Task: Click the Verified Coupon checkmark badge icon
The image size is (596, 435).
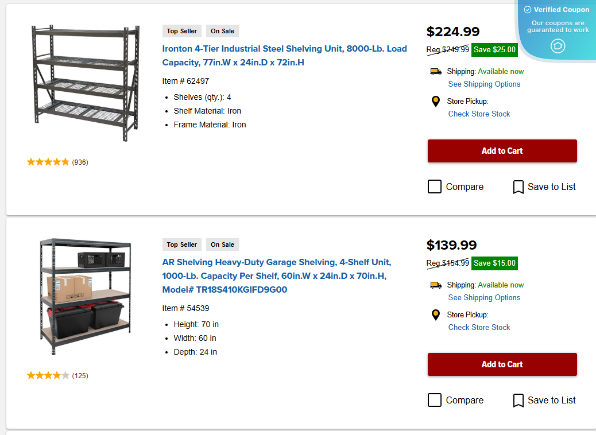Action: coord(527,9)
